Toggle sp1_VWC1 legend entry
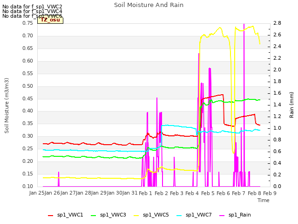 (66, 215)
